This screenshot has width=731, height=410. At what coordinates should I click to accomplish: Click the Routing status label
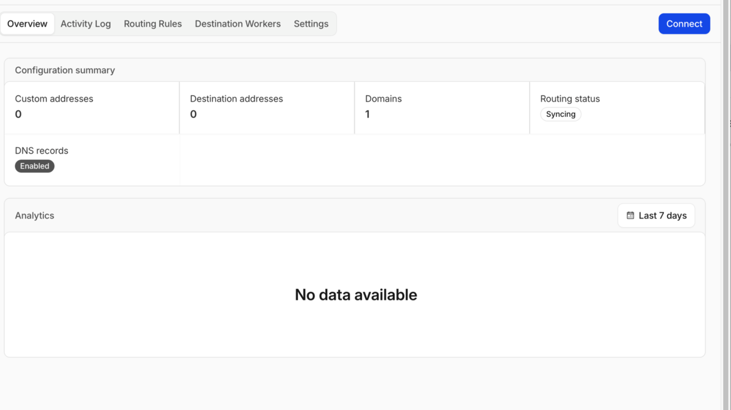[570, 99]
